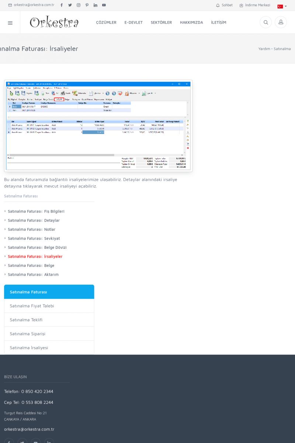Go to the İLETİŞİM menu item
This screenshot has height=443, width=295.
point(219,23)
